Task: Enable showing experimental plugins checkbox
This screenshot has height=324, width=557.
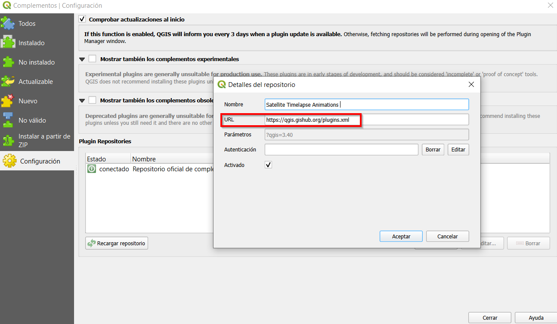Action: (92, 59)
